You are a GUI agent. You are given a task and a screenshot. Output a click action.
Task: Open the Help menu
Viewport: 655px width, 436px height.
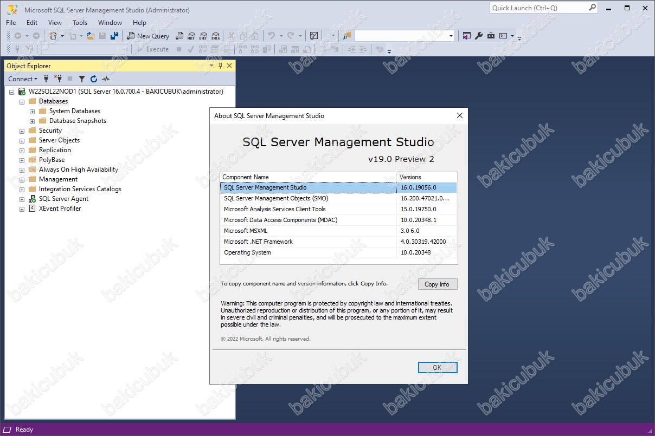point(139,23)
